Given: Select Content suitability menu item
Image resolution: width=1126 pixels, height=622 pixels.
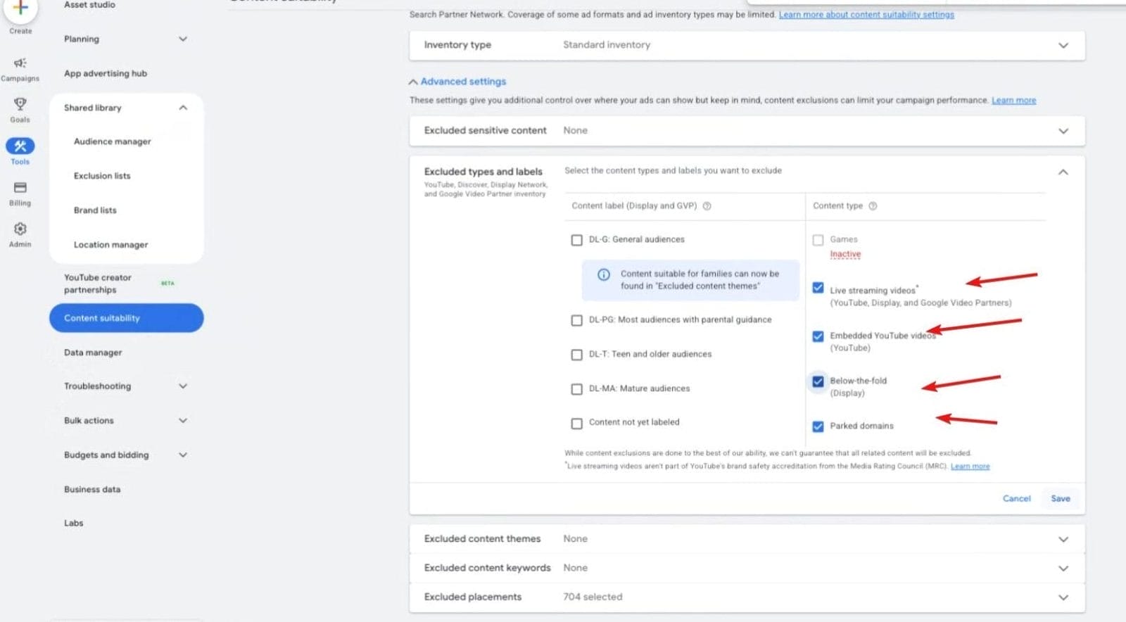Looking at the screenshot, I should [x=127, y=318].
